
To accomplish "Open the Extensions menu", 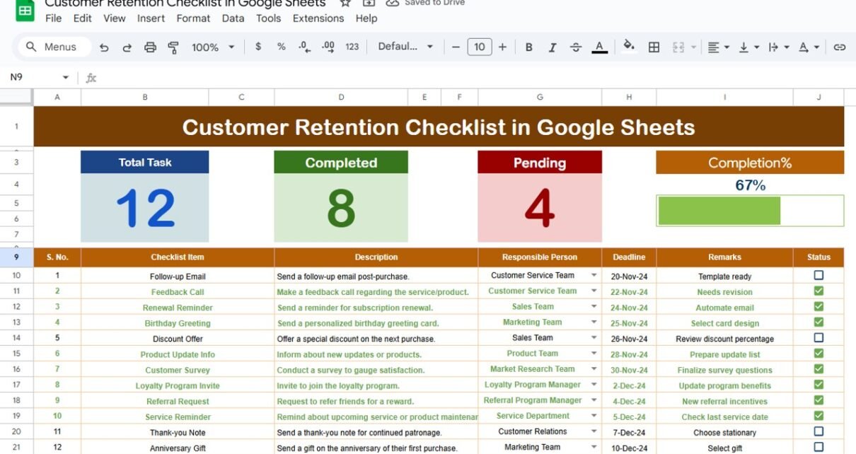I will (318, 18).
